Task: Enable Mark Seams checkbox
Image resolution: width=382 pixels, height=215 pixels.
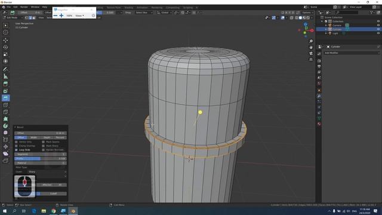Action: [44, 142]
